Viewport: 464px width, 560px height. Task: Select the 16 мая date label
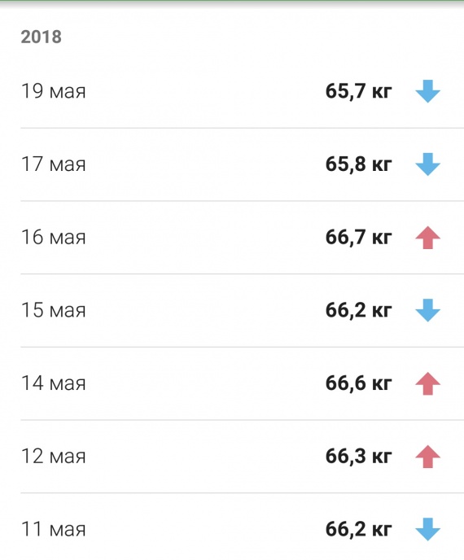(x=53, y=238)
